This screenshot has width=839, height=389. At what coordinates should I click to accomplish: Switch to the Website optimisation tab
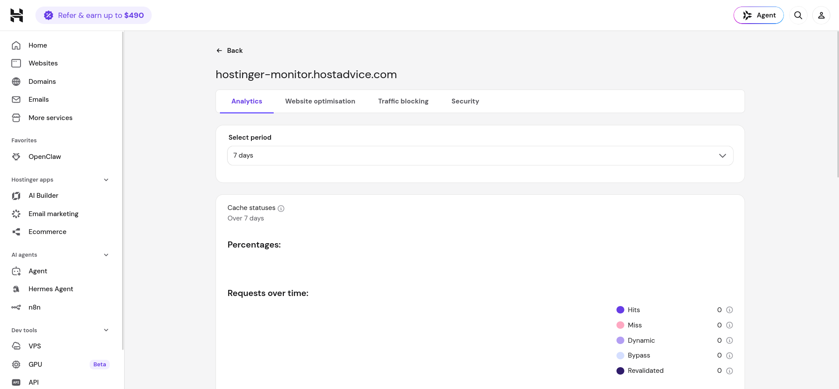click(320, 101)
